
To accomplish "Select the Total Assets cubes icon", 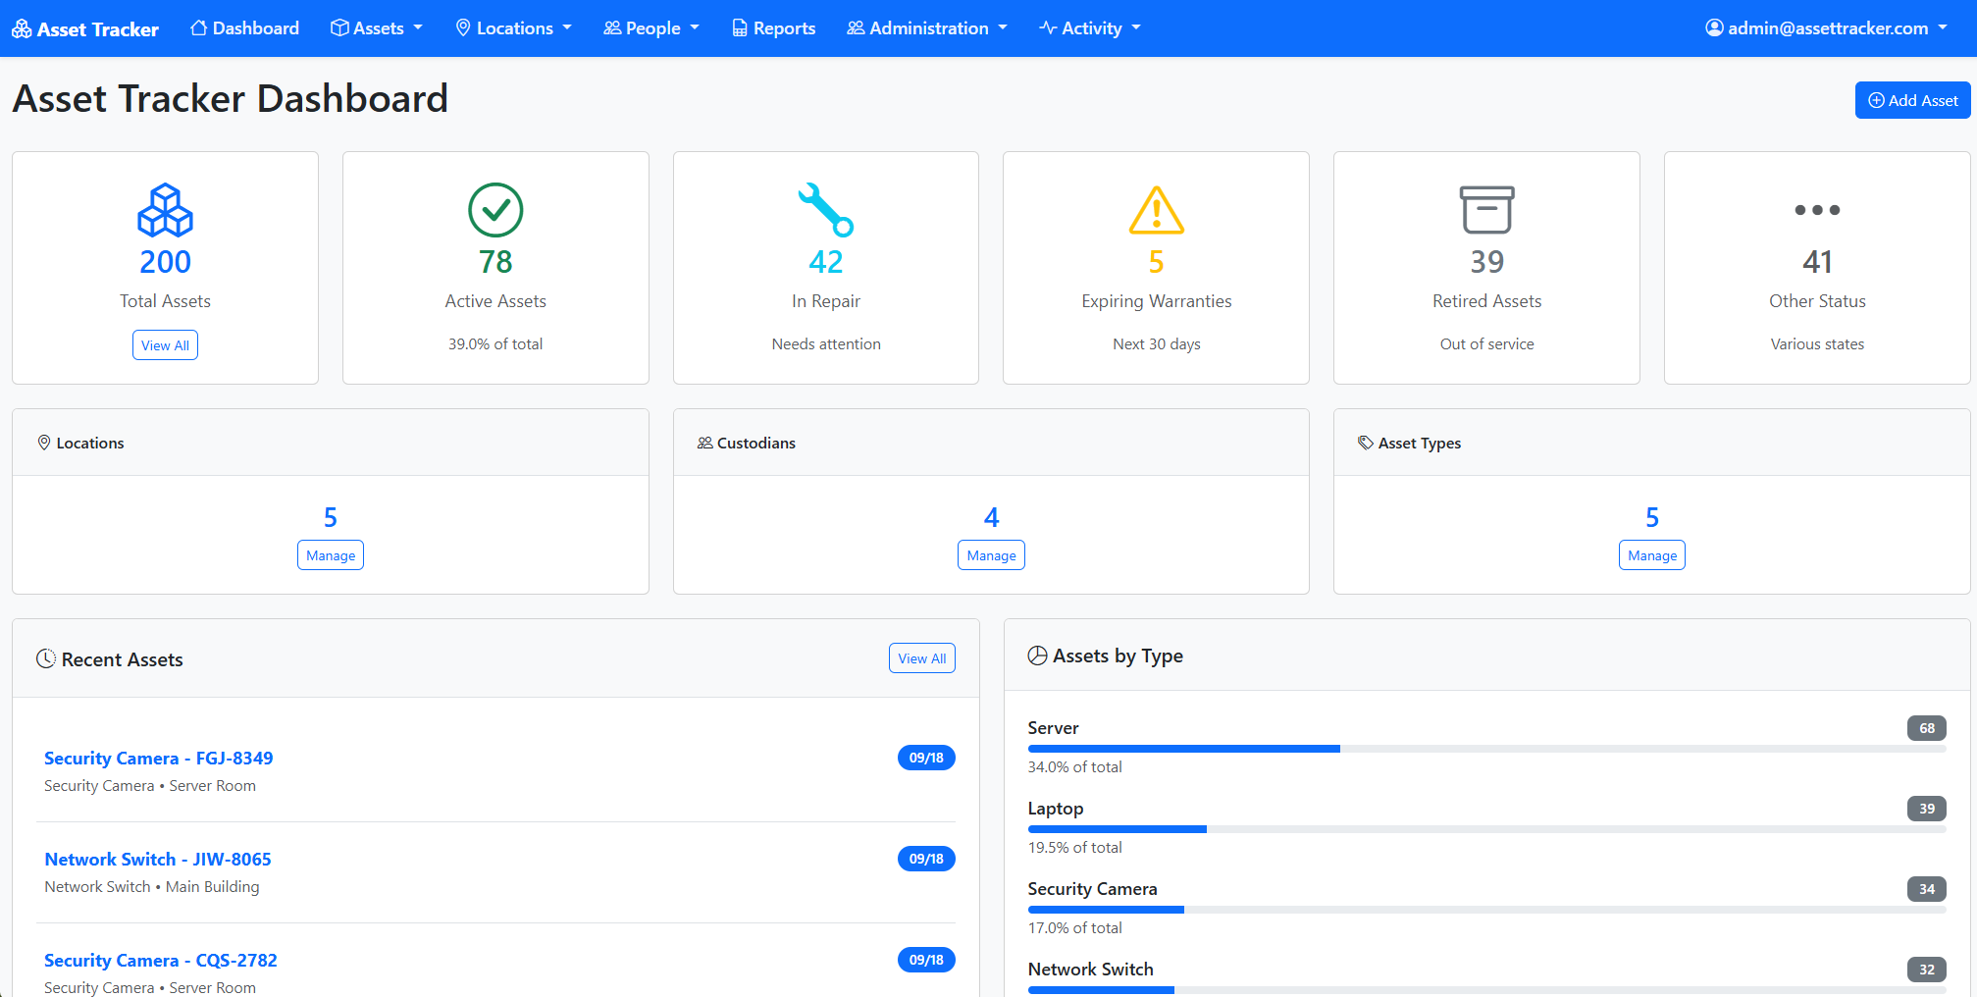I will coord(165,209).
